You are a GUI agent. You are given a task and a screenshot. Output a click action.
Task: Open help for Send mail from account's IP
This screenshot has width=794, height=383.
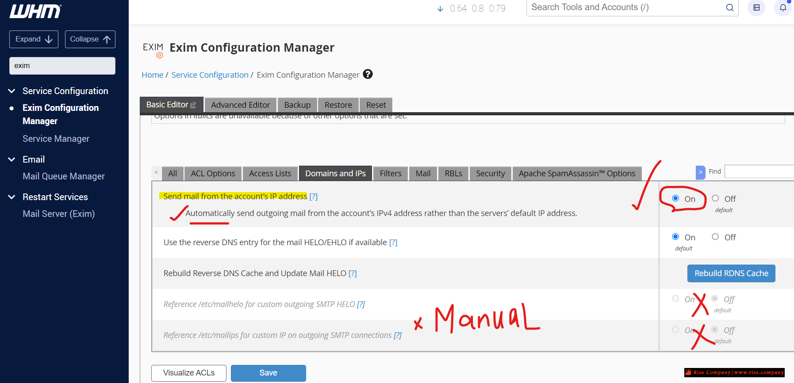pos(314,197)
